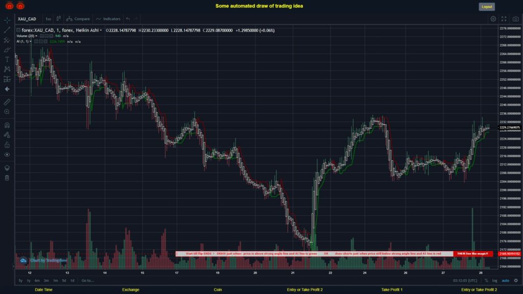This screenshot has height=294, width=523.
Task: Toggle auto scale
Action: click(x=506, y=281)
